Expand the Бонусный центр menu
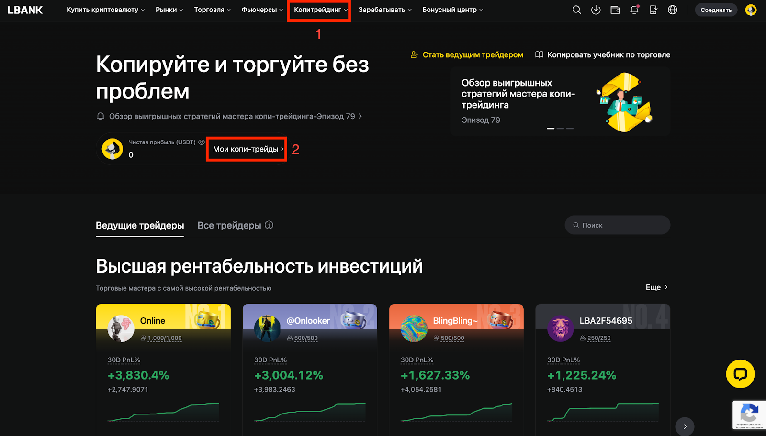The image size is (766, 436). [x=452, y=10]
